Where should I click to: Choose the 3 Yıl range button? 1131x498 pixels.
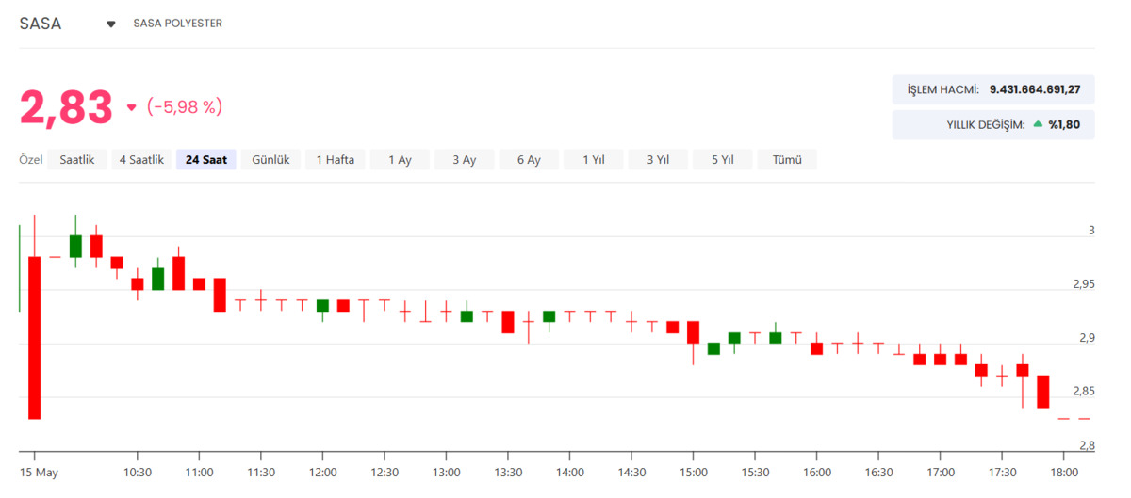[658, 160]
